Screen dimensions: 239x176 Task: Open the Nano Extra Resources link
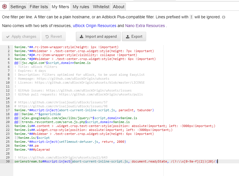click(145, 26)
